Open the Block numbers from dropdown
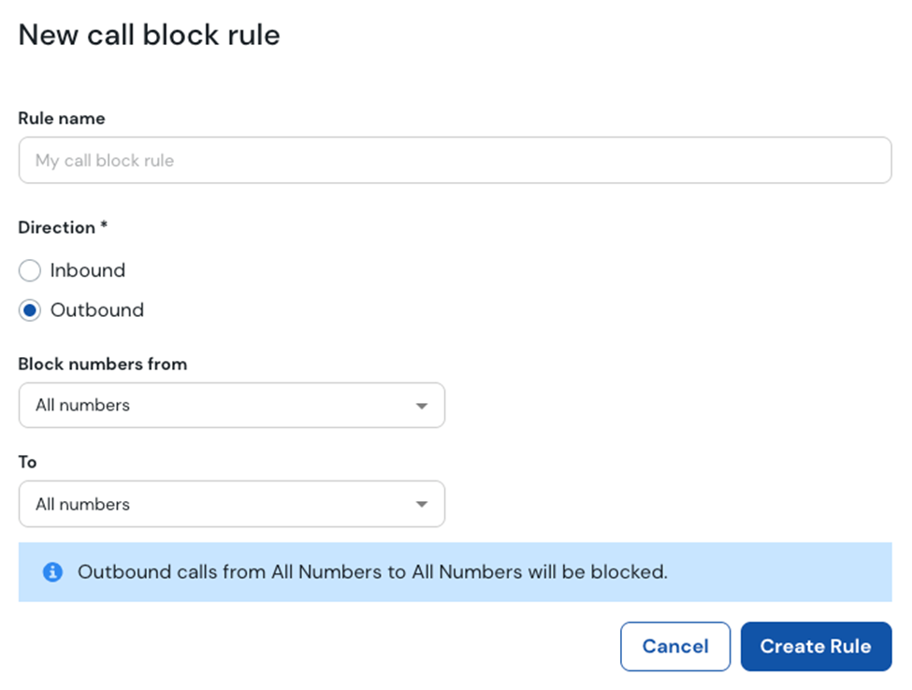This screenshot has width=912, height=690. point(231,405)
